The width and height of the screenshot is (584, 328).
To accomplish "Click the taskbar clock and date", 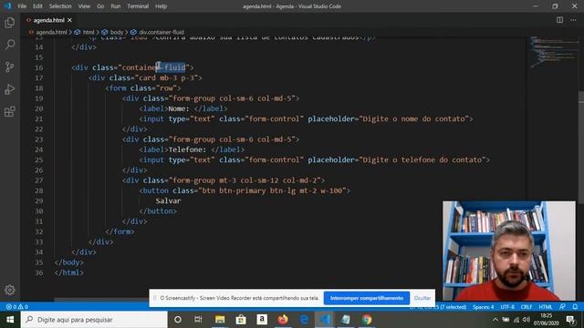I will tap(546, 320).
